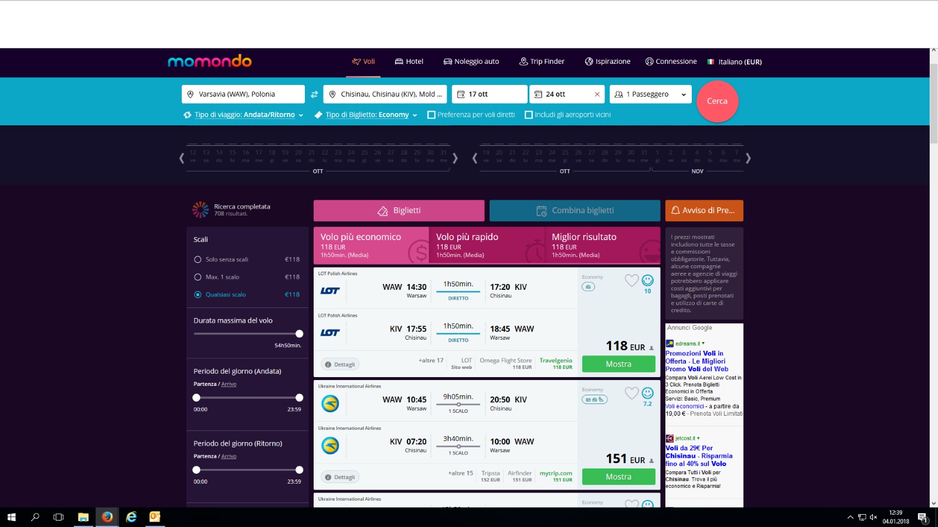The image size is (938, 527).
Task: Open Ispirazione in navigation
Action: coord(607,61)
